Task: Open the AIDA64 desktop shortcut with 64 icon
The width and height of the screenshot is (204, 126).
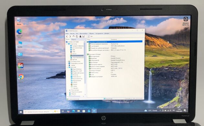Action: (21, 67)
